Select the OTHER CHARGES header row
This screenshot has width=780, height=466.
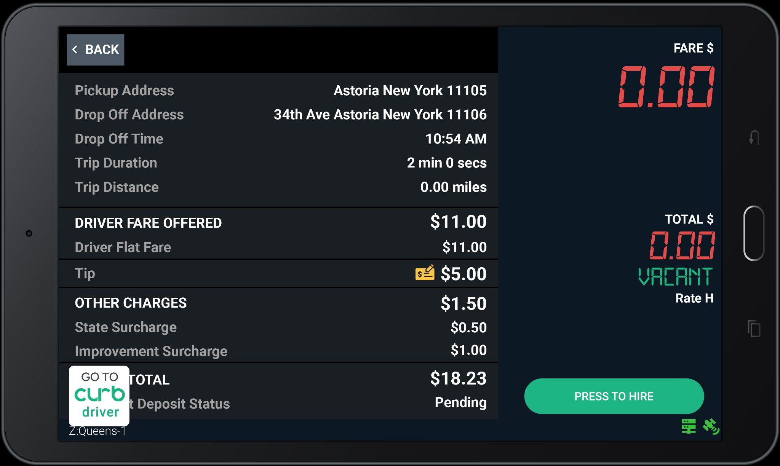131,303
